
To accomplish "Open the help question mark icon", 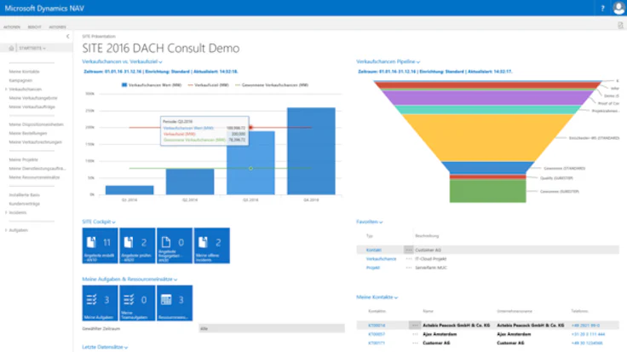I will pos(602,8).
